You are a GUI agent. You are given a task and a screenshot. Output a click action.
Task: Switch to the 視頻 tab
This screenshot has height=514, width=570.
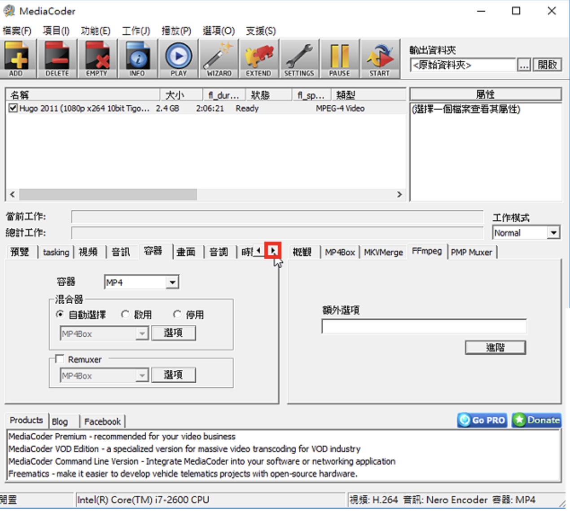coord(88,252)
